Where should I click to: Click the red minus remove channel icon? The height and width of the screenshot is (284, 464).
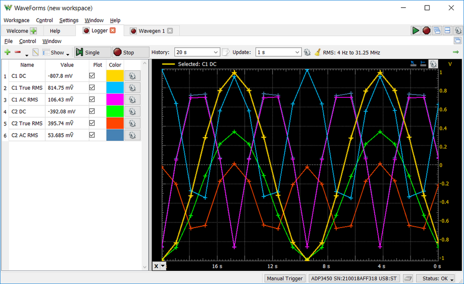18,53
